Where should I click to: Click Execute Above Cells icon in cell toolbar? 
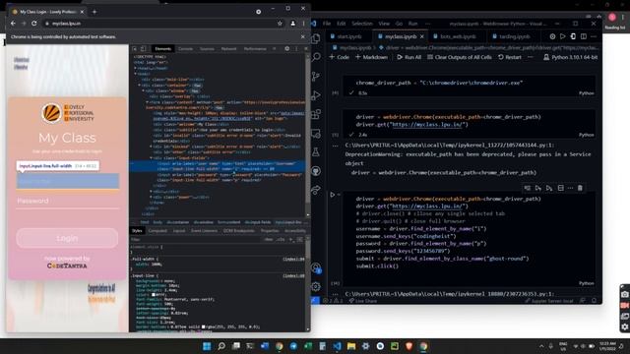click(538, 188)
